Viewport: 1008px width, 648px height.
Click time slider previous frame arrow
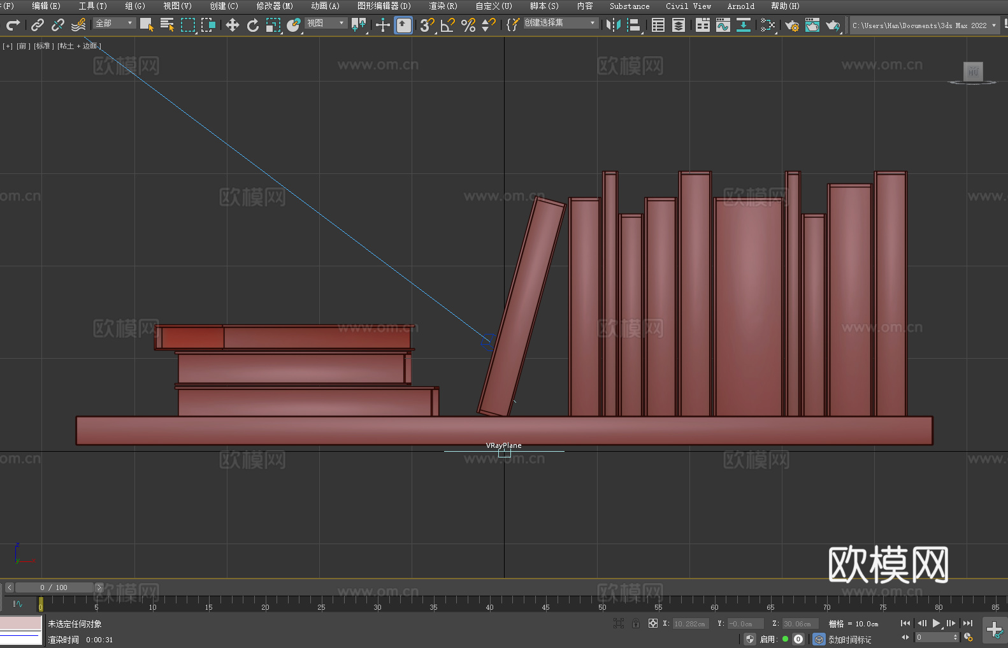[x=9, y=587]
